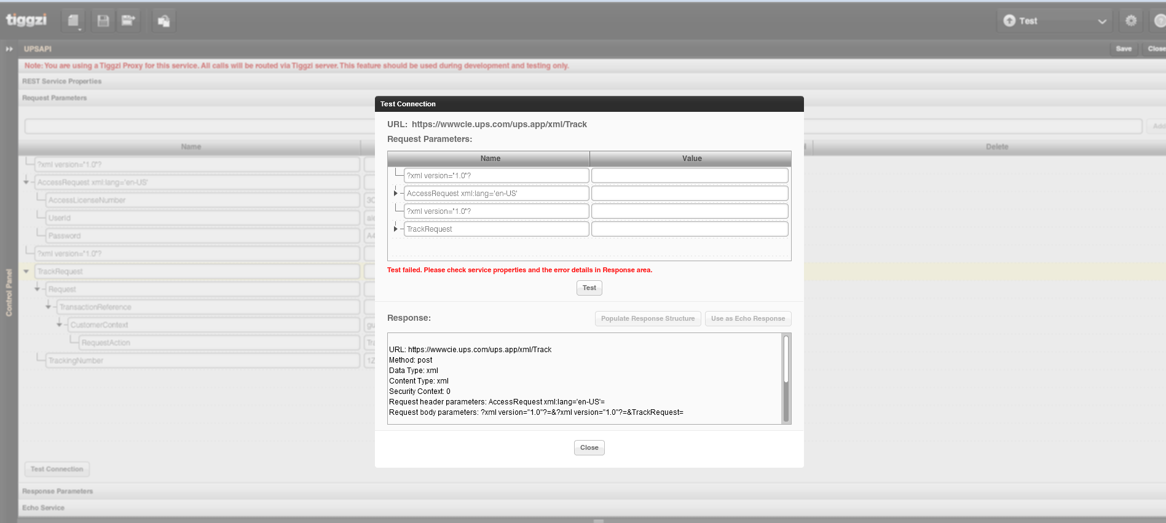Open the Test dropdown in top bar
1166x523 pixels.
pos(1101,22)
